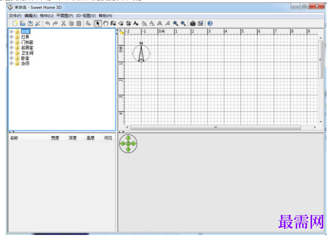Click the Copy toolbar icon
333x237 pixels.
71,23
